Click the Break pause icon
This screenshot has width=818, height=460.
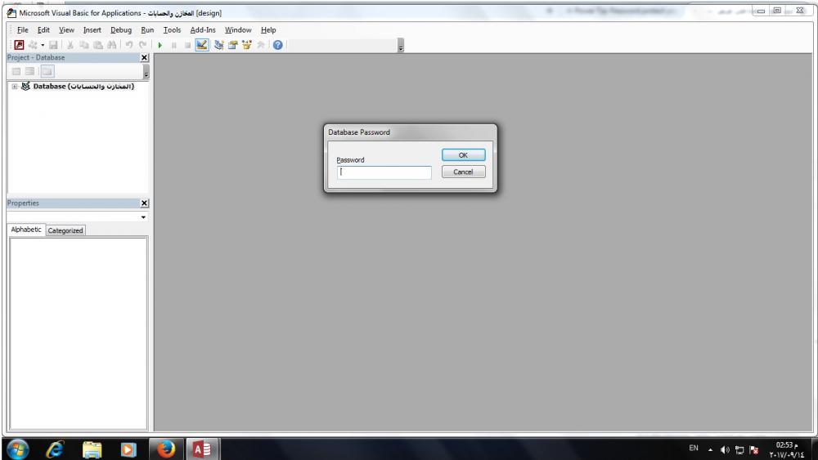point(173,45)
